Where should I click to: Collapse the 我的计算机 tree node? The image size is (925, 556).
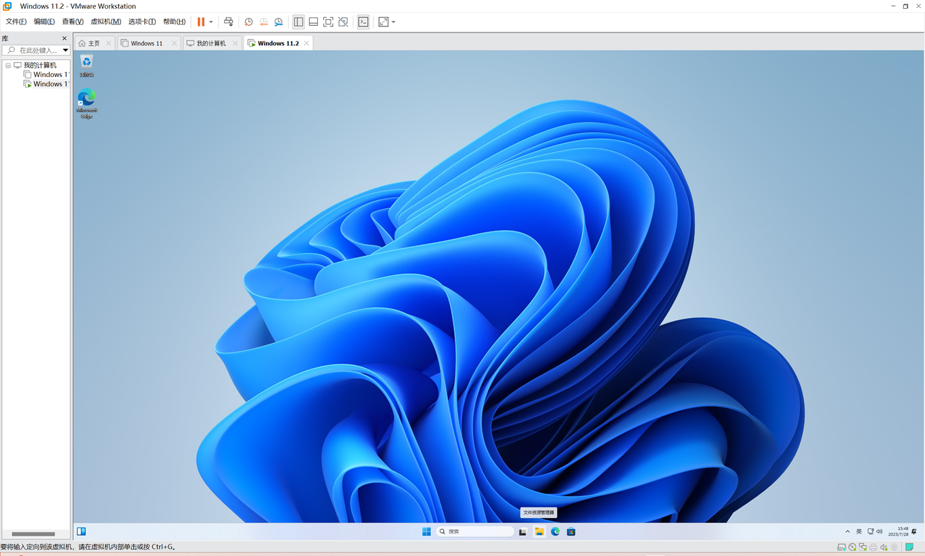pyautogui.click(x=8, y=66)
